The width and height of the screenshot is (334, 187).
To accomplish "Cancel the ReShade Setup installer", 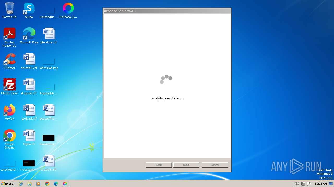I will coord(215,165).
